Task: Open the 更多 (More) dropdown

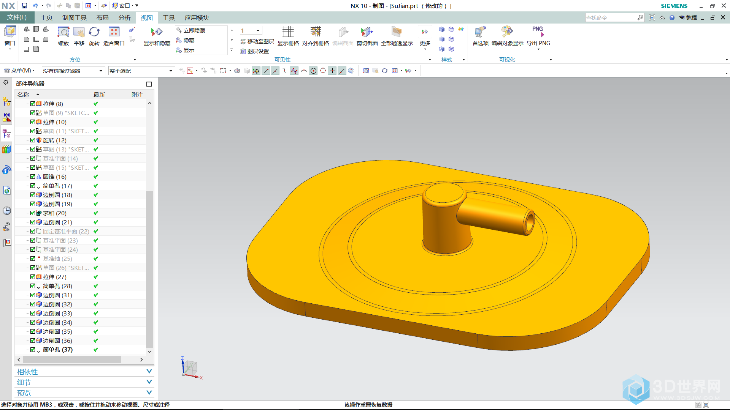Action: (x=425, y=38)
